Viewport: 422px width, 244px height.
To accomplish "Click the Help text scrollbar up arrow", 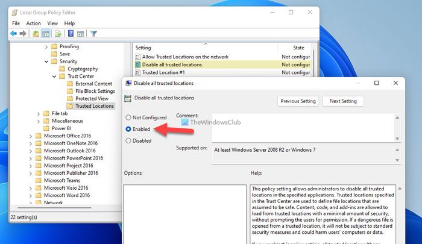I will pos(400,189).
